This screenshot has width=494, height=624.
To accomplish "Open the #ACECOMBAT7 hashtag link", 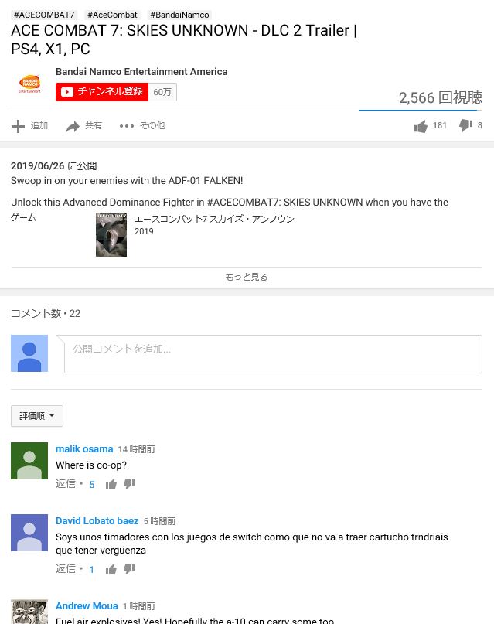I will tap(44, 15).
